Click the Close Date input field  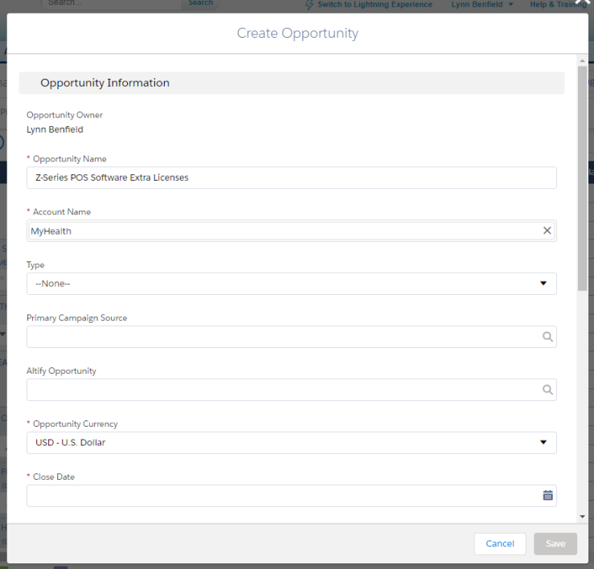284,496
